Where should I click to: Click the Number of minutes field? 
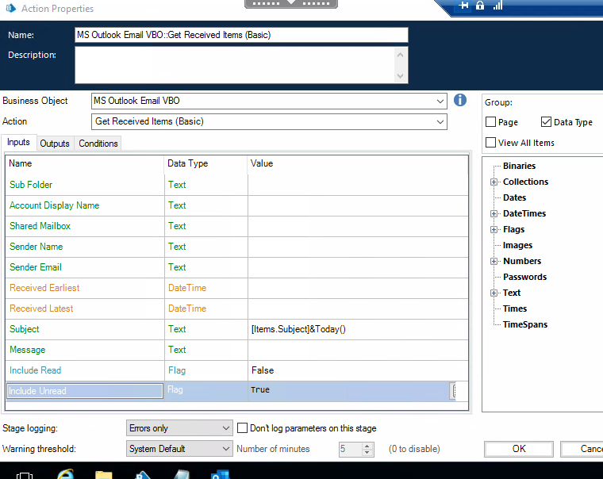pyautogui.click(x=351, y=449)
